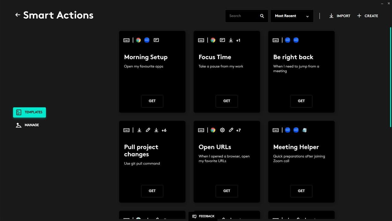Image resolution: width=392 pixels, height=221 pixels.
Task: Open the Most Recent sort dropdown
Action: [292, 16]
